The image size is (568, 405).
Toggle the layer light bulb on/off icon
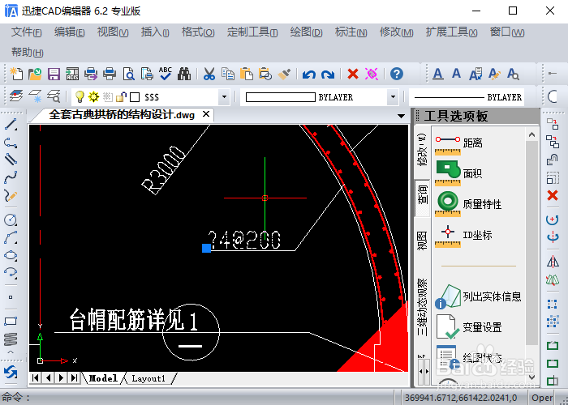[80, 96]
